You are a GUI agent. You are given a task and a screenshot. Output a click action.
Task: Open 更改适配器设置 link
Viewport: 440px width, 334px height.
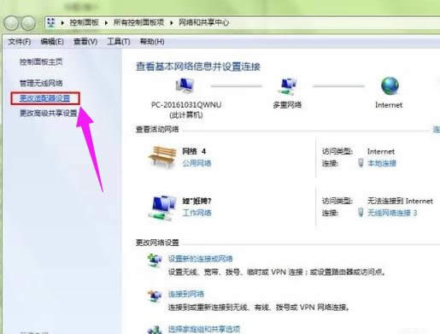pos(45,98)
